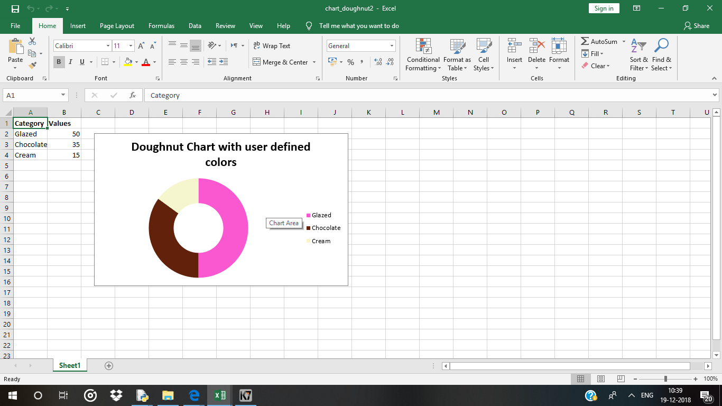
Task: Open the Page Layout ribbon tab
Action: point(117,26)
